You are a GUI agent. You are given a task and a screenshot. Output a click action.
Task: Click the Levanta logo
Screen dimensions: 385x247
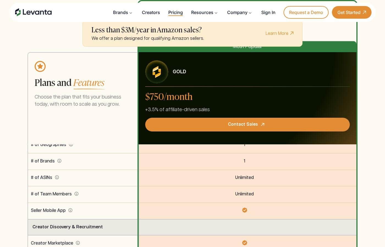[33, 12]
